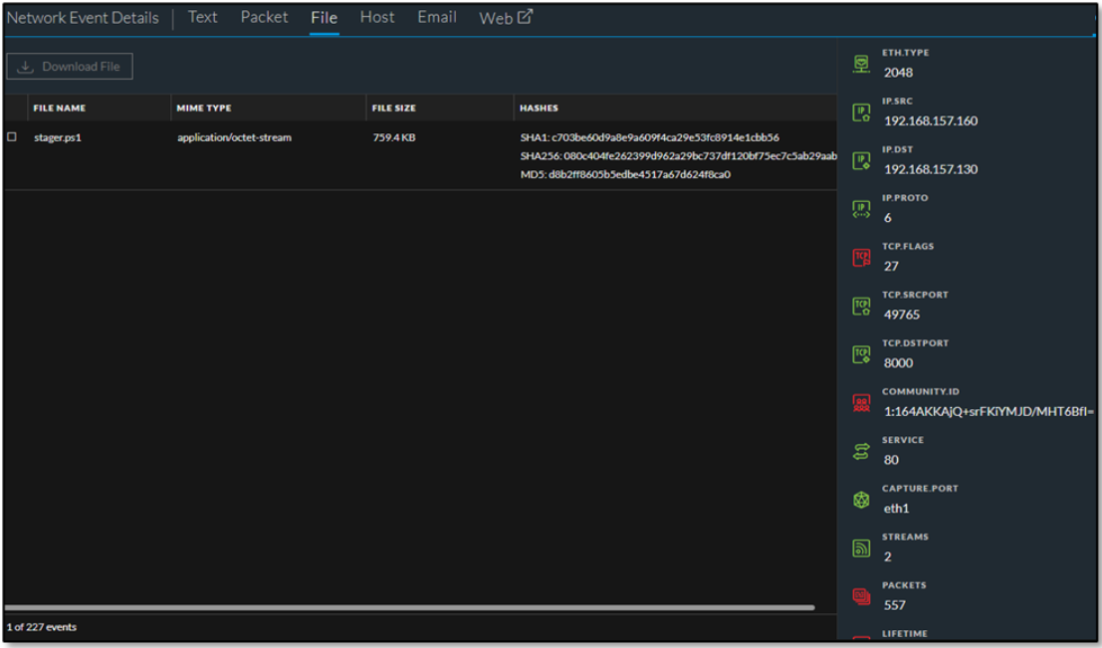Click the SERVICE arrows icon
Image resolution: width=1102 pixels, height=648 pixels.
click(861, 452)
